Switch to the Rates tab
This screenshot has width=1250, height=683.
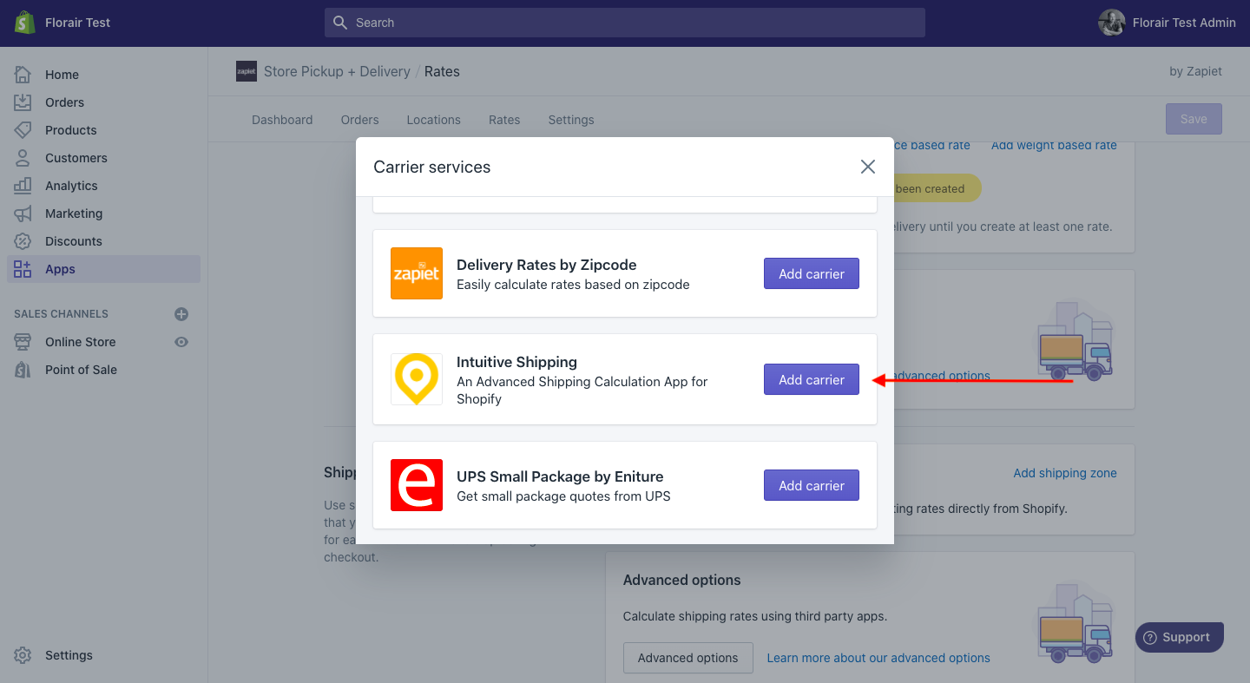pyautogui.click(x=504, y=120)
